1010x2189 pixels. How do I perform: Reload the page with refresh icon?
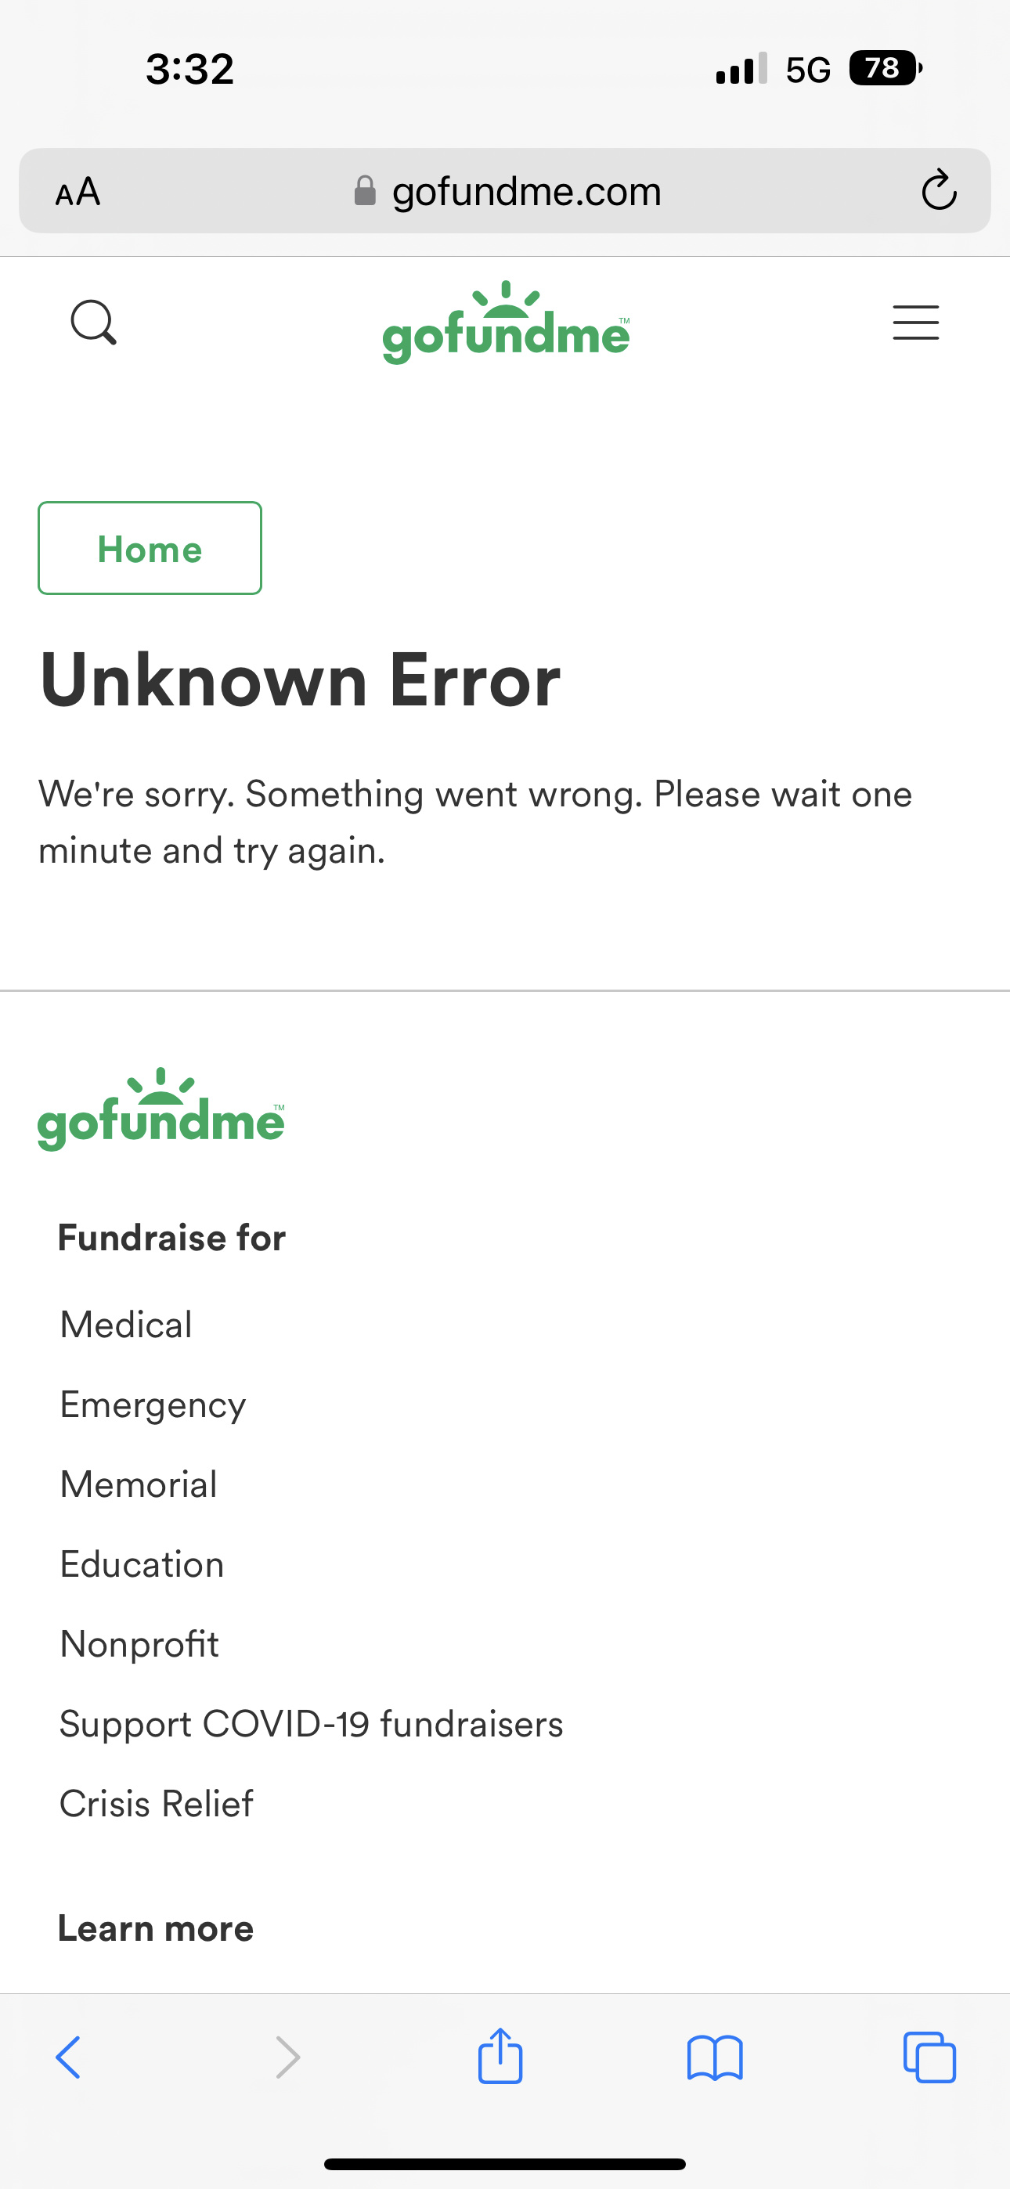(x=939, y=190)
